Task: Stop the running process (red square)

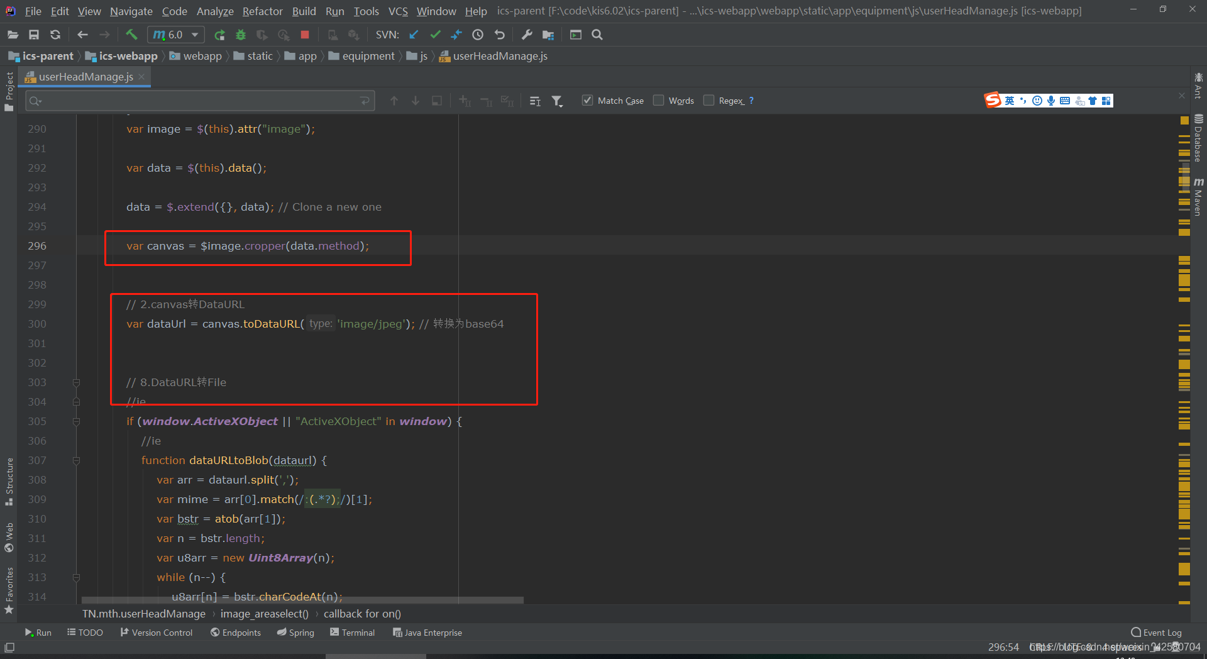Action: click(305, 35)
